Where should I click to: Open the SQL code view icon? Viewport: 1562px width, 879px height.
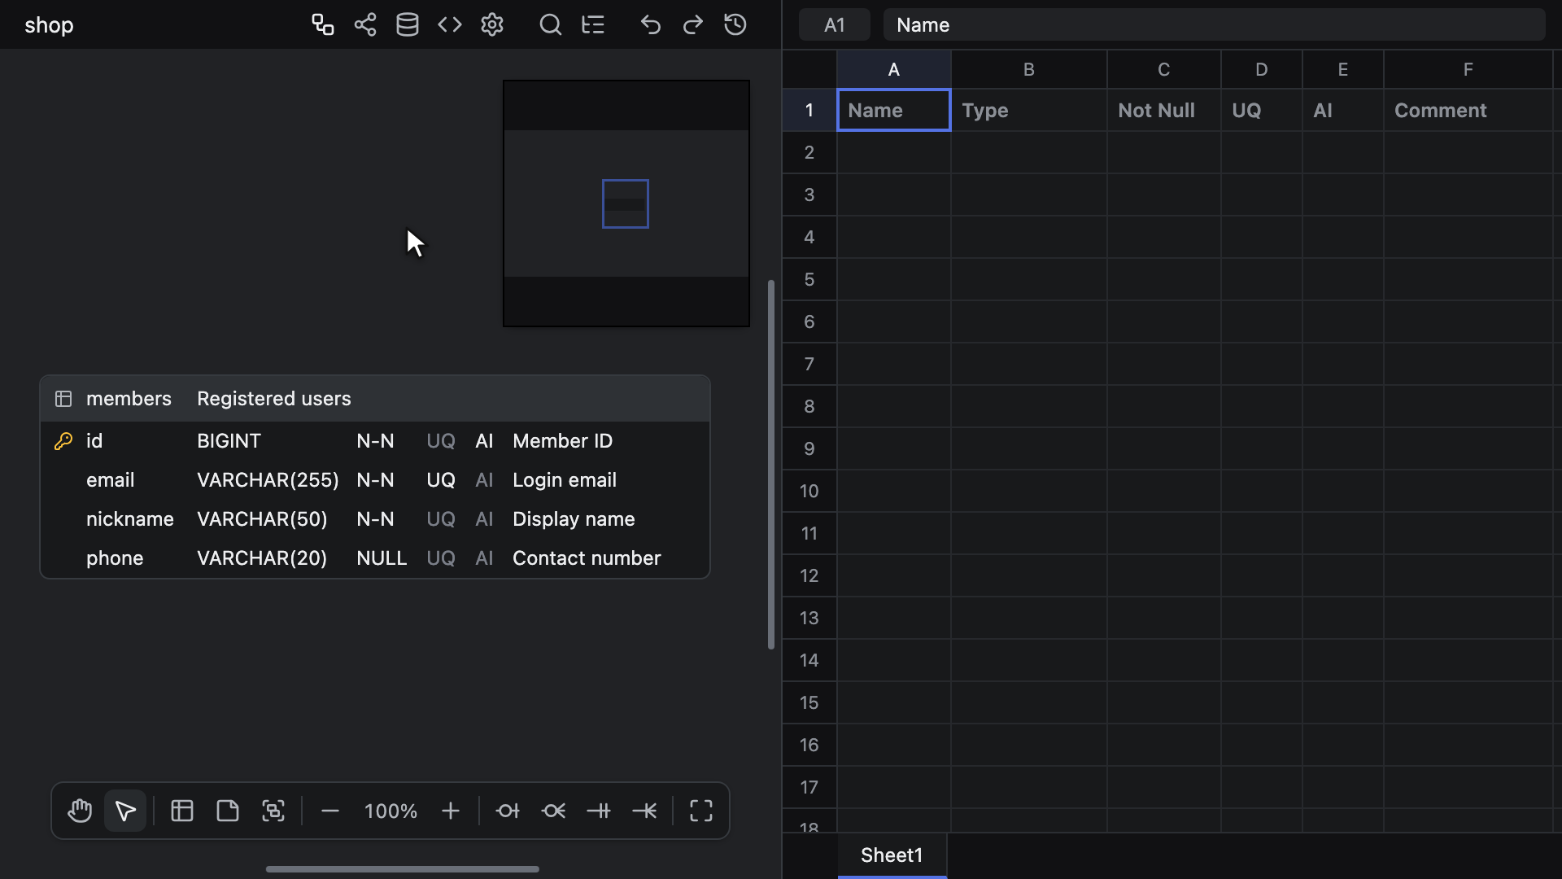click(450, 24)
